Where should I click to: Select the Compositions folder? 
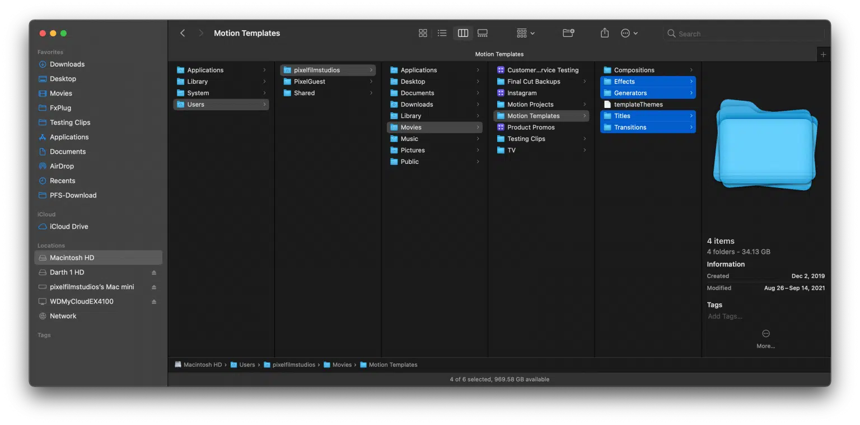[648, 70]
